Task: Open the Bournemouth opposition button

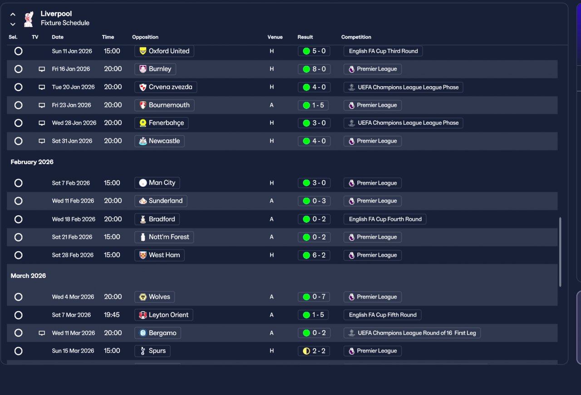Action: click(165, 105)
